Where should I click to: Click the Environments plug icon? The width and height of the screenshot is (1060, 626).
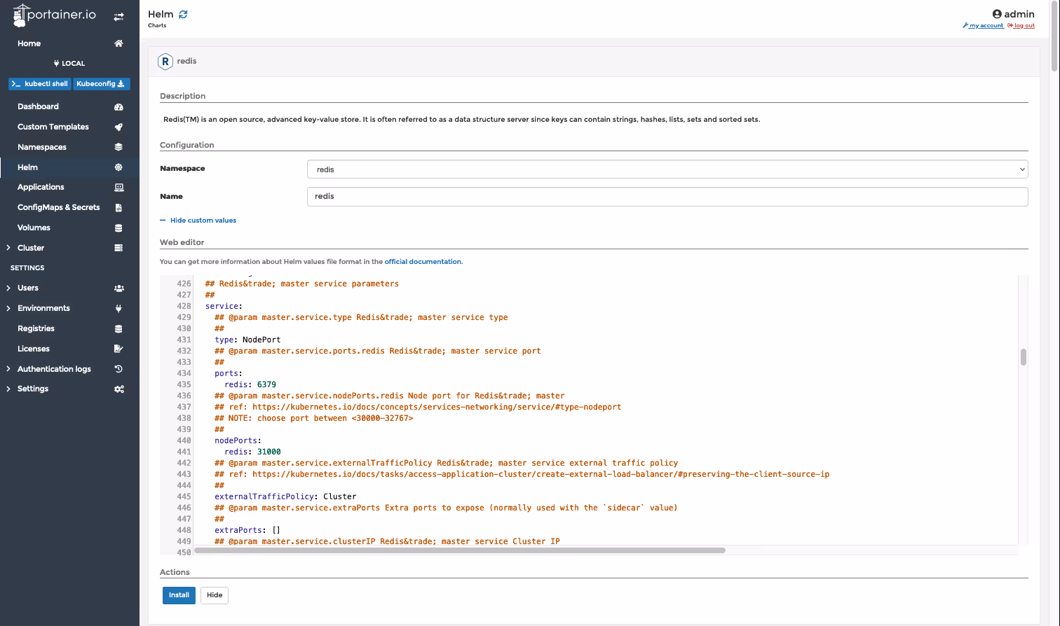(118, 308)
